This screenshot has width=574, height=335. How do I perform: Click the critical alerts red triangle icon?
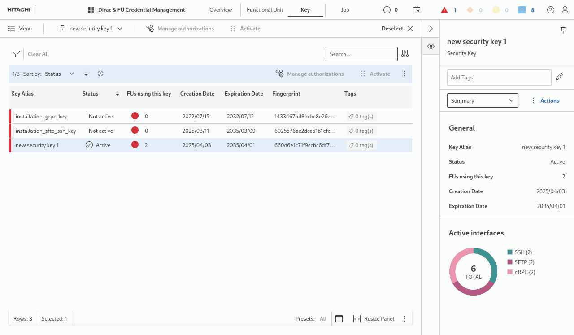point(444,10)
